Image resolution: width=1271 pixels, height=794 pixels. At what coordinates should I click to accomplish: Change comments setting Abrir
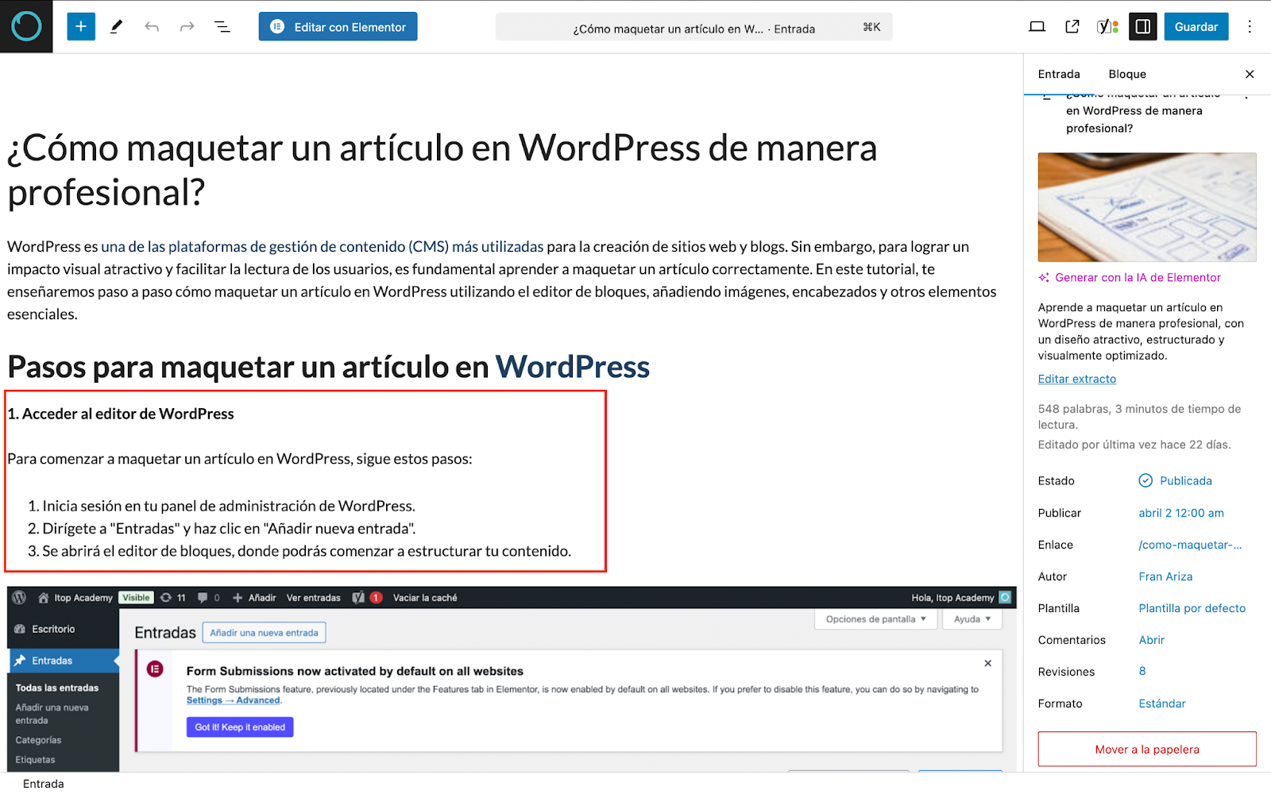pyautogui.click(x=1151, y=641)
